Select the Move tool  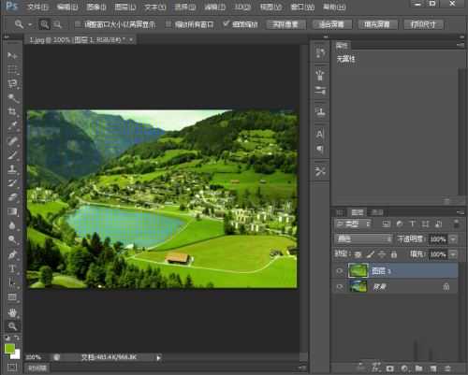(x=12, y=55)
